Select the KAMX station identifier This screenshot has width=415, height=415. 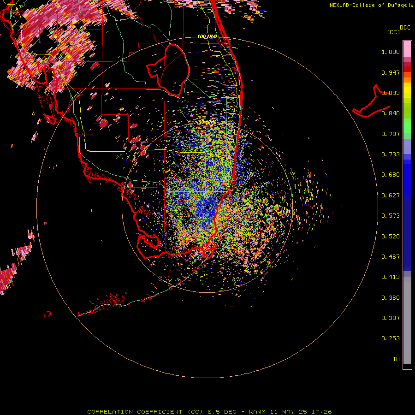258,412
